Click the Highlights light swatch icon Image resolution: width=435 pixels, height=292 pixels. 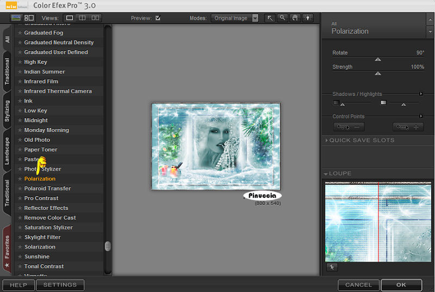coord(383,102)
